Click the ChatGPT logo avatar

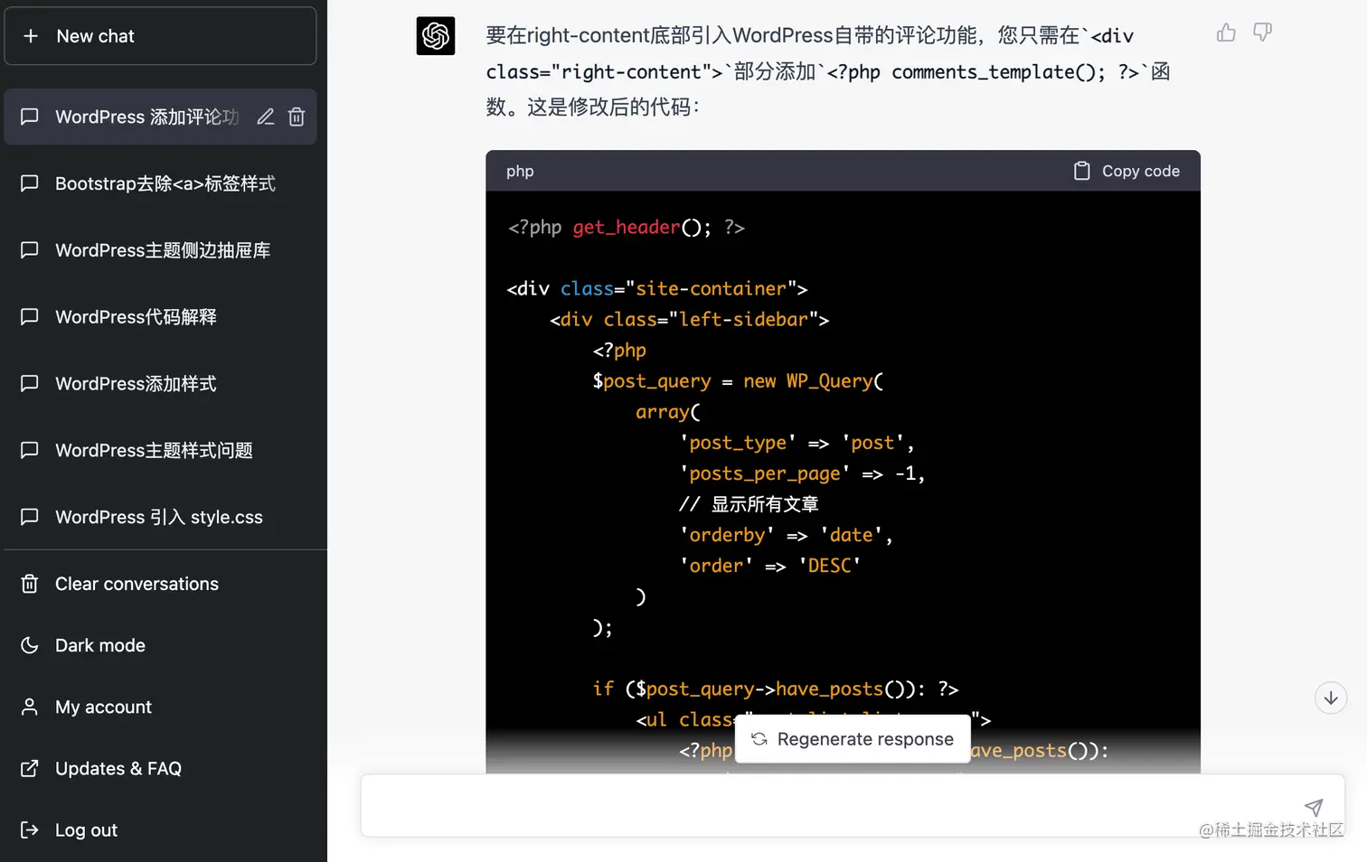[436, 36]
